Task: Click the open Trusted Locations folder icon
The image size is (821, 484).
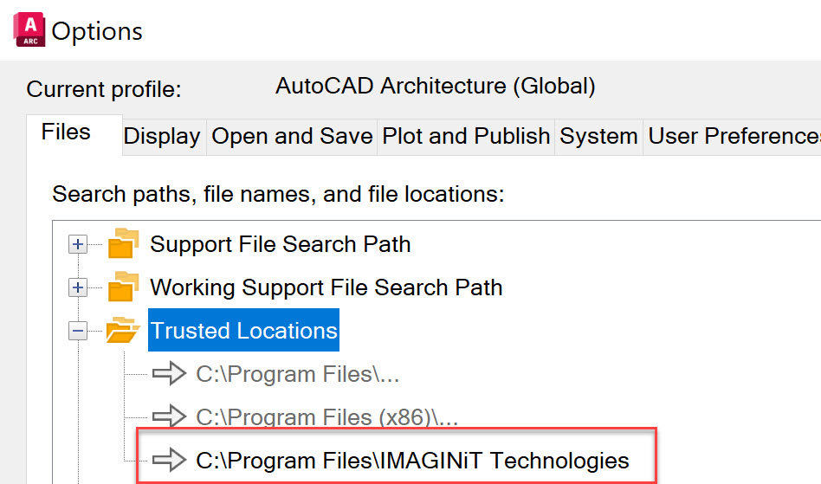Action: pos(124,331)
